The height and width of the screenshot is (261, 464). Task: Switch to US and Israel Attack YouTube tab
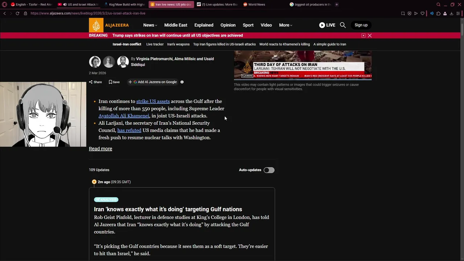click(78, 4)
